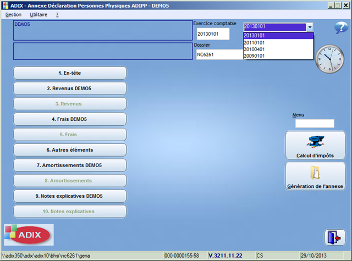Viewport: 352px width, 261px height.
Task: Open the Utilitaire menu
Action: [38, 15]
